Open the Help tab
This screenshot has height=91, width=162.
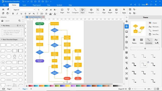click(70, 5)
